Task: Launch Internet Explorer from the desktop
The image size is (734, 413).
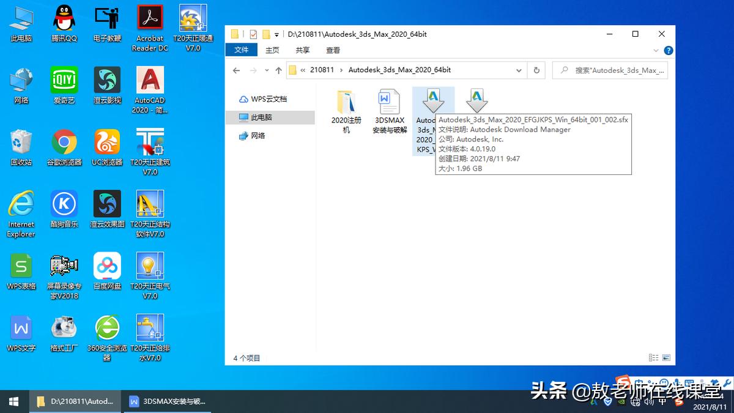Action: click(x=21, y=205)
